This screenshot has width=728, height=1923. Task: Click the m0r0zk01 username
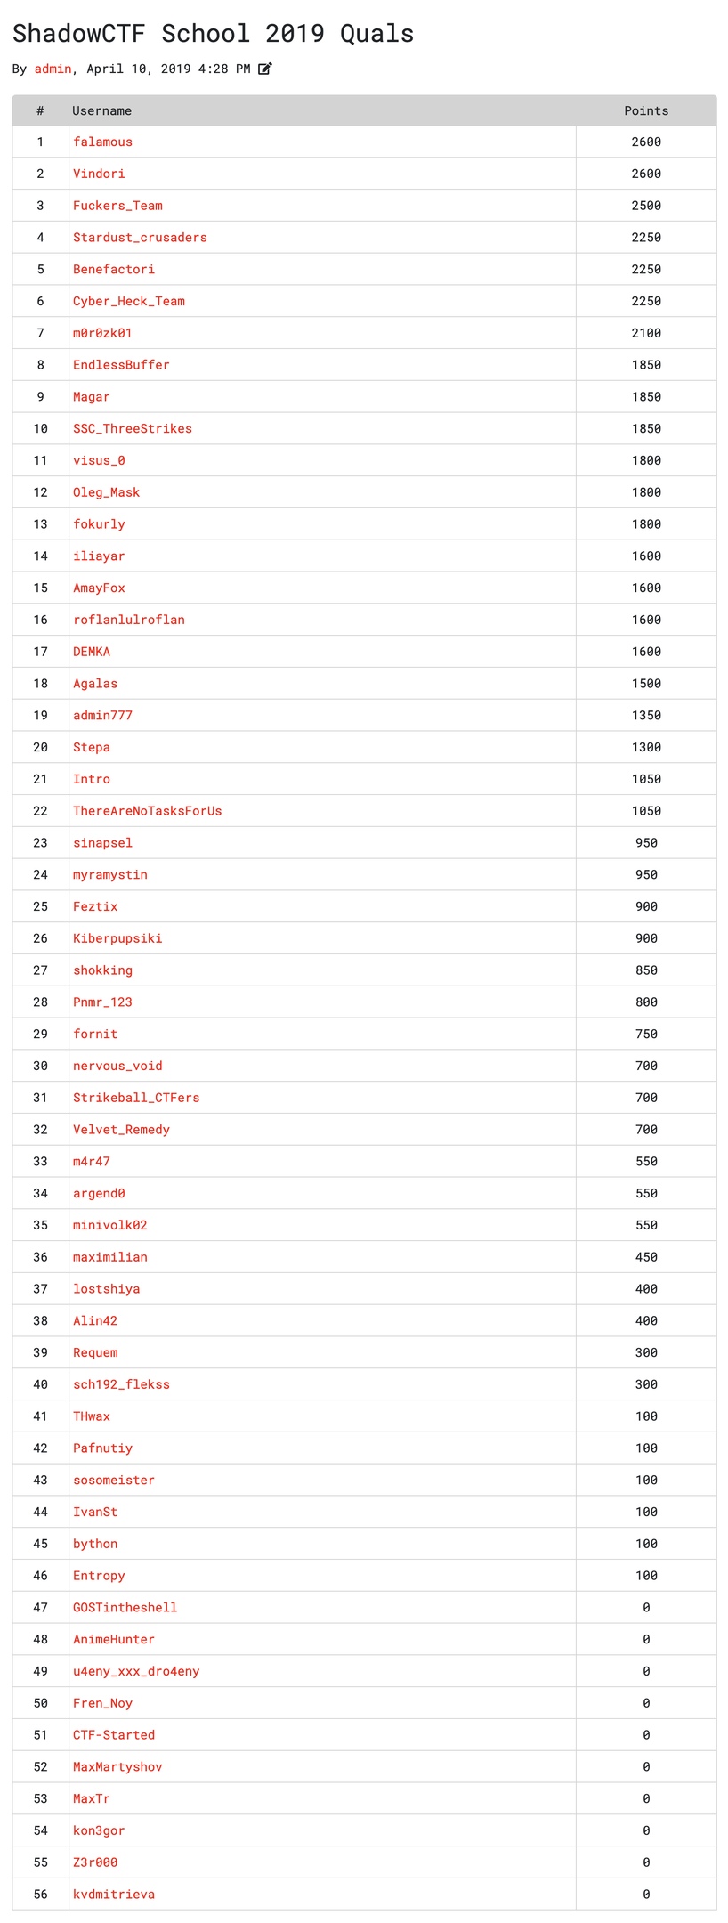click(102, 333)
